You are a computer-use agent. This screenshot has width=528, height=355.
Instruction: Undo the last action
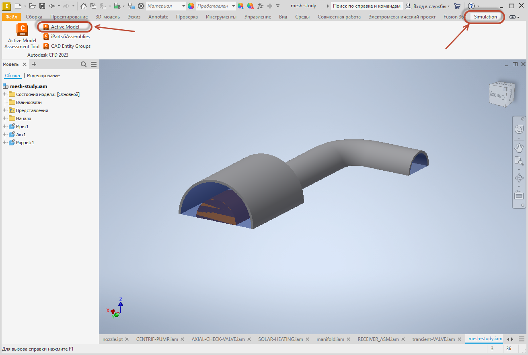[51, 6]
